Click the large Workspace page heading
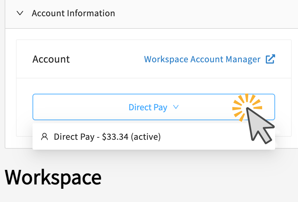Viewport: 298px width, 202px height. 53,177
